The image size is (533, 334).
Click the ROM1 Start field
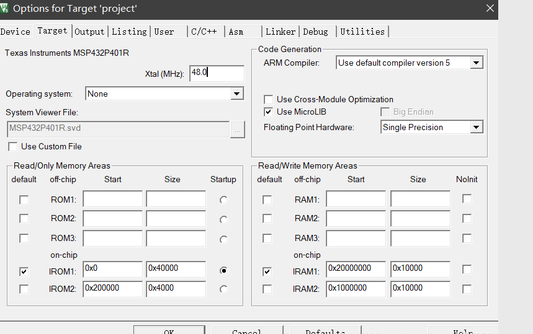pyautogui.click(x=112, y=198)
